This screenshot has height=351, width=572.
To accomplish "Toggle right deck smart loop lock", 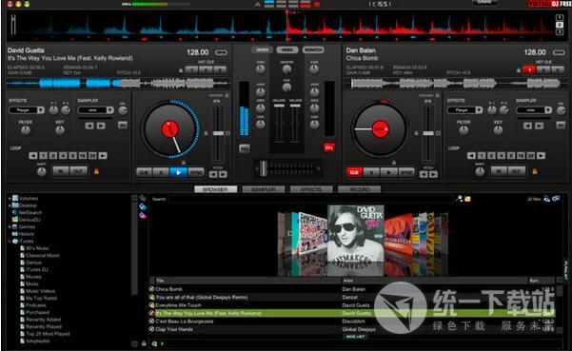I will point(535,171).
